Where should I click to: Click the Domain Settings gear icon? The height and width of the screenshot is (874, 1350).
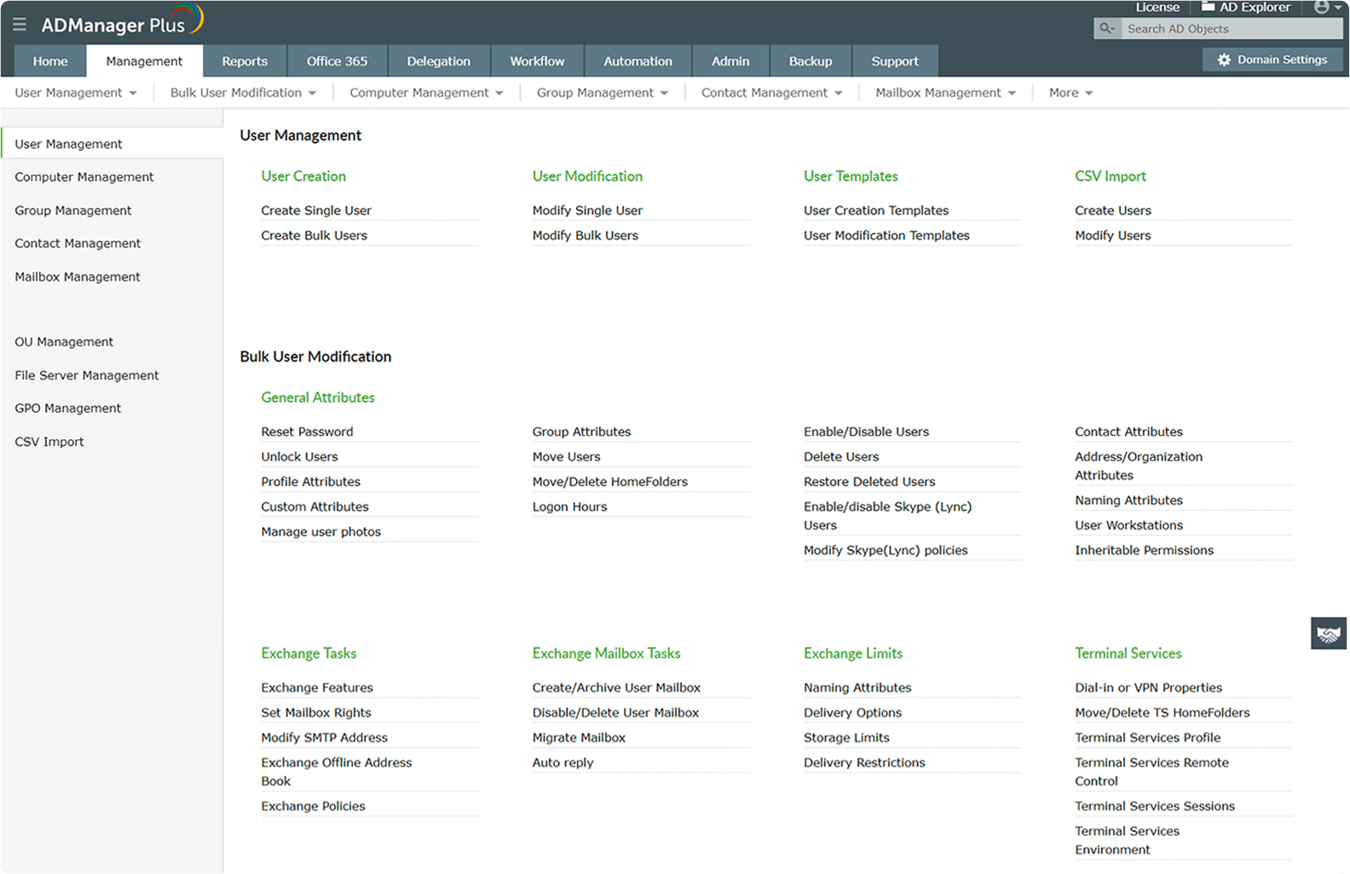coord(1224,60)
